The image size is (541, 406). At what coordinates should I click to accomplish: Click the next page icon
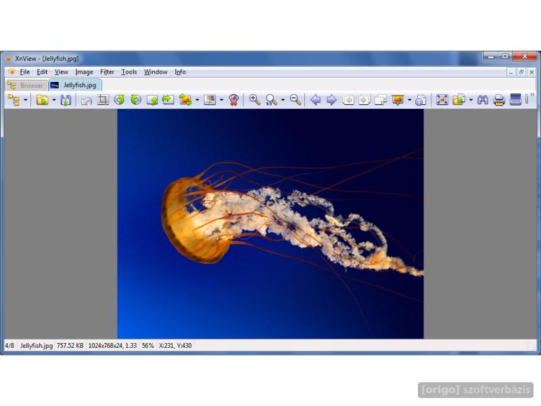click(364, 100)
